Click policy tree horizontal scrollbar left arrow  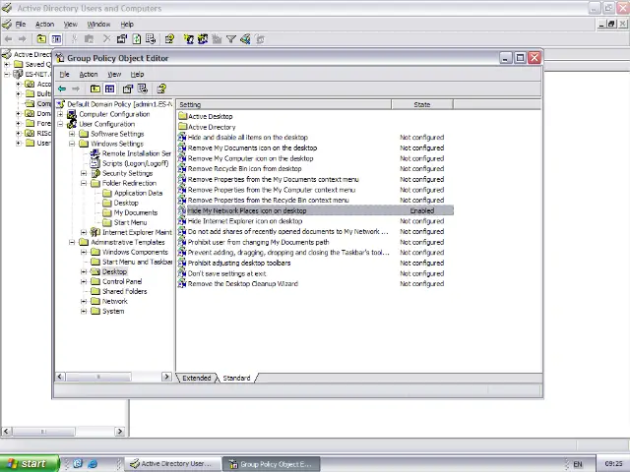60,377
